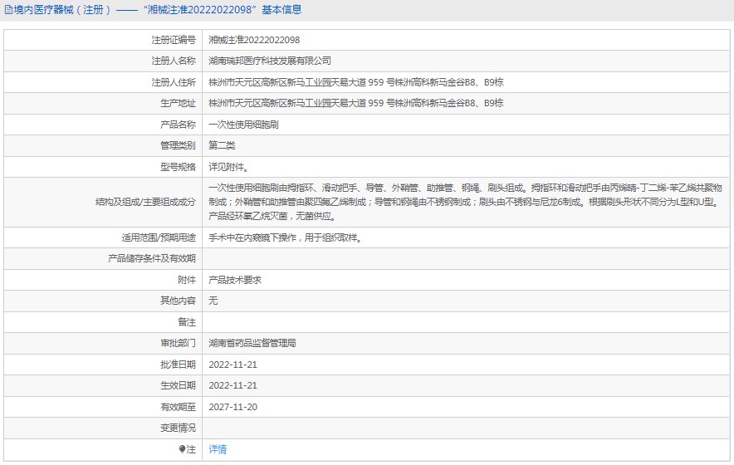The width and height of the screenshot is (734, 465).
Task: Click the 注册证编号 row label
Action: 174,40
